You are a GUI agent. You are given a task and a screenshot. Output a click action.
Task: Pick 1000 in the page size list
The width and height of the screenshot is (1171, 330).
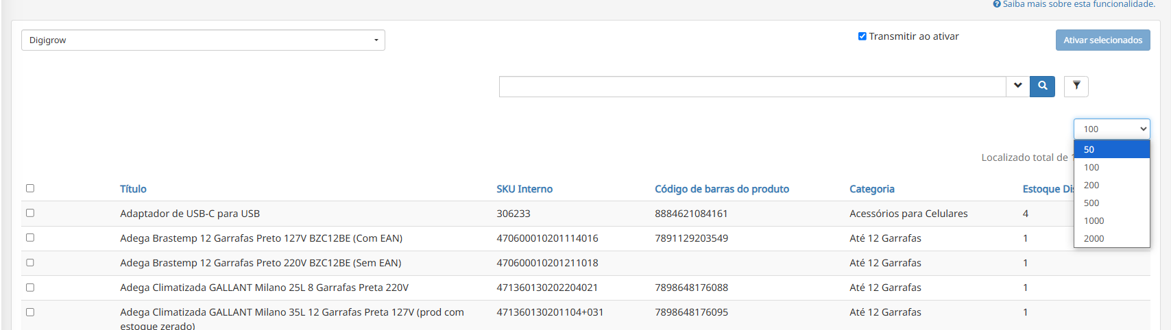coord(1111,220)
